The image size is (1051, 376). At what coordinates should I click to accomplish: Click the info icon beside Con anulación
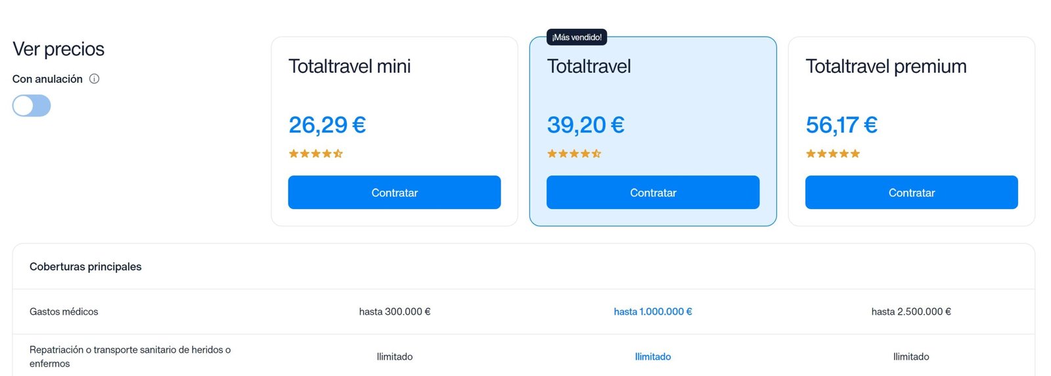point(94,79)
